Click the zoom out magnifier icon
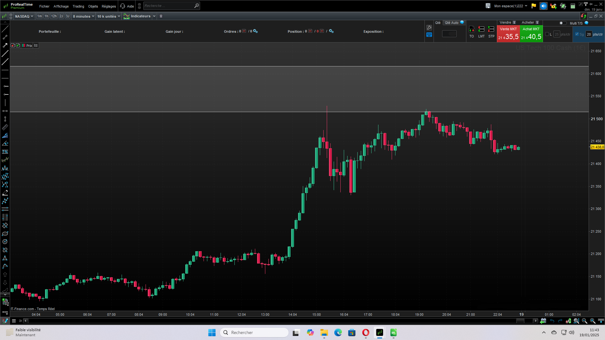 [585, 321]
